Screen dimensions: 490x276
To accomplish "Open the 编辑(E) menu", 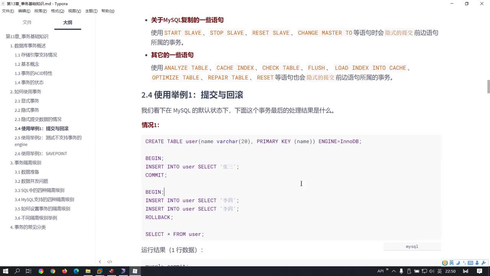I will click(24, 11).
